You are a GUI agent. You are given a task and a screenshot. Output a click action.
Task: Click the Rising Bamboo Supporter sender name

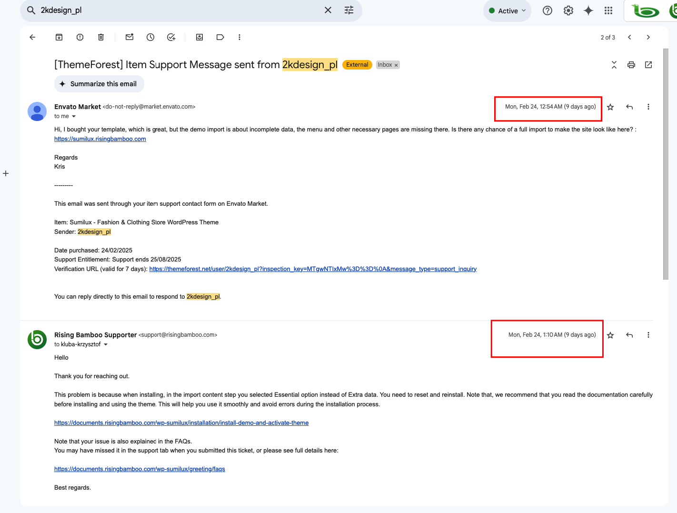click(95, 335)
